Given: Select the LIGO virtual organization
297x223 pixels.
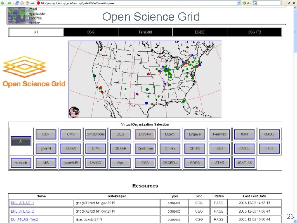Looking at the screenshot, I should tap(269, 149).
